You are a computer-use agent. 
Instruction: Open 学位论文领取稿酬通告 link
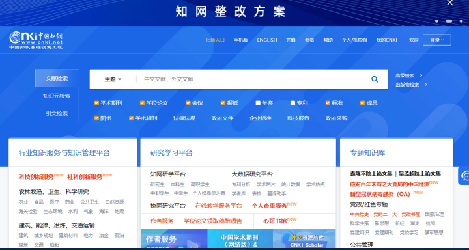point(212,221)
